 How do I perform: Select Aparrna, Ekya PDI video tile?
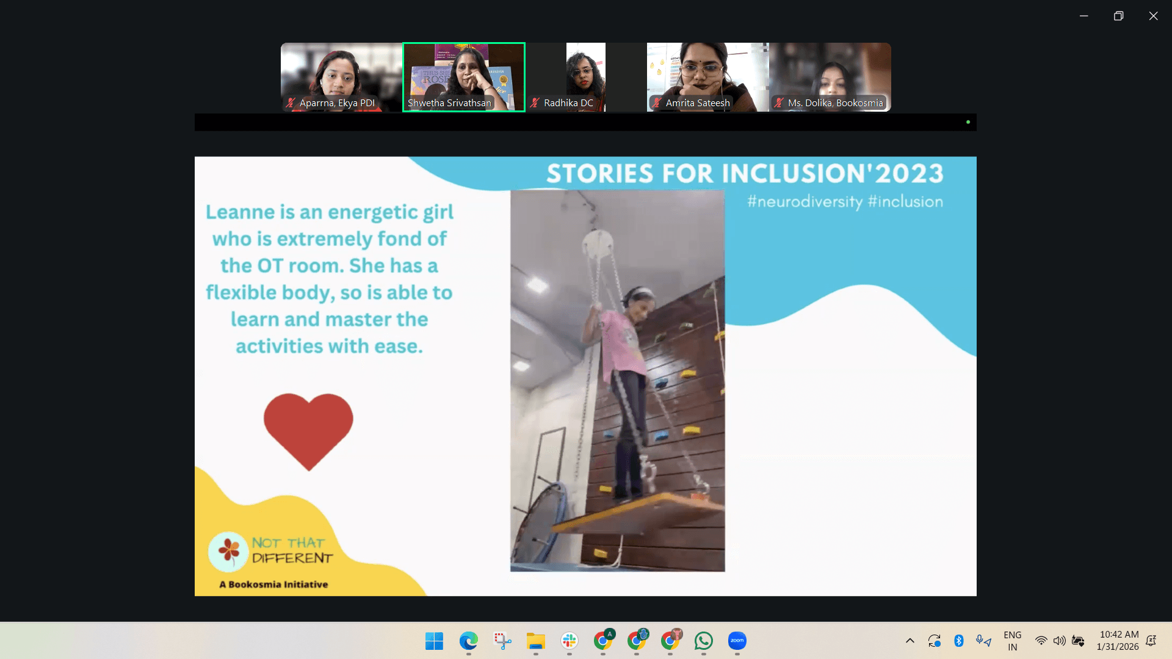[341, 76]
